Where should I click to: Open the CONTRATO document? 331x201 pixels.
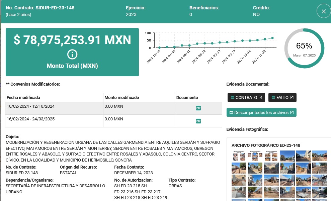tap(246, 97)
